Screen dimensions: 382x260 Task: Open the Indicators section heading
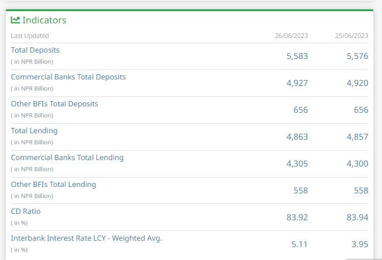44,20
